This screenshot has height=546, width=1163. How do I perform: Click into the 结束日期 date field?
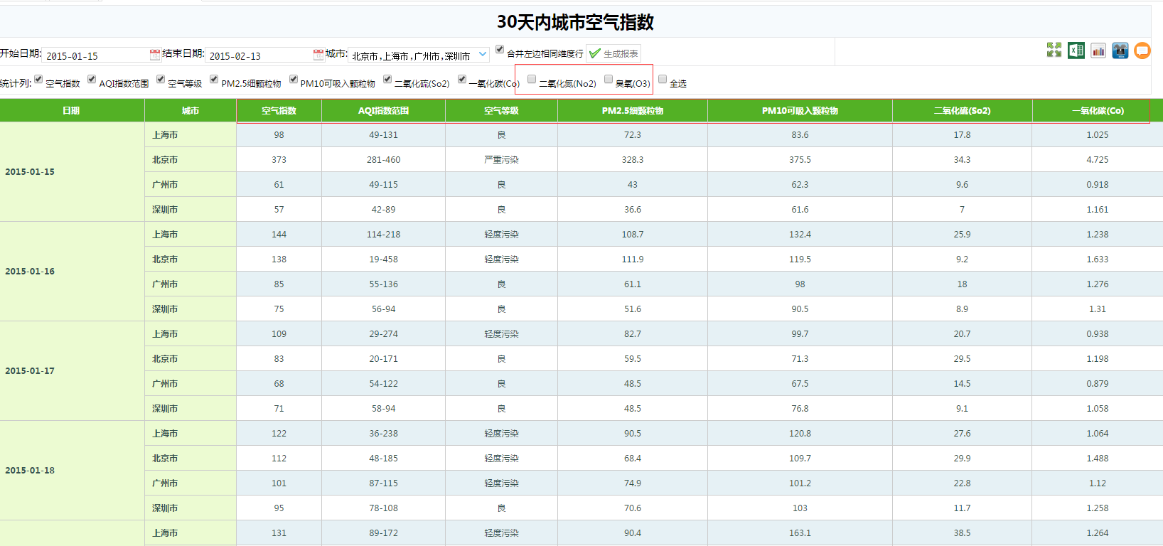coord(259,55)
